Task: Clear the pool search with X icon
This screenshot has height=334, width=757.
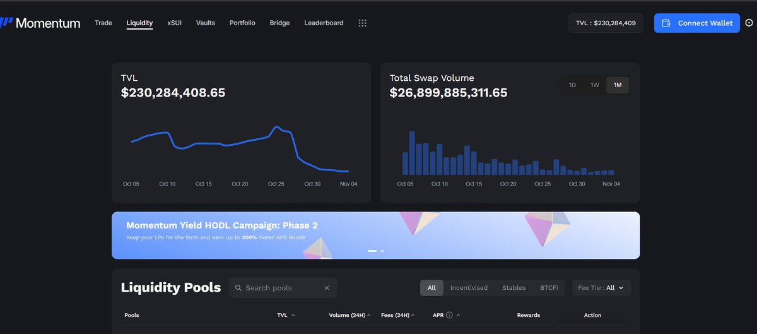Action: (327, 288)
